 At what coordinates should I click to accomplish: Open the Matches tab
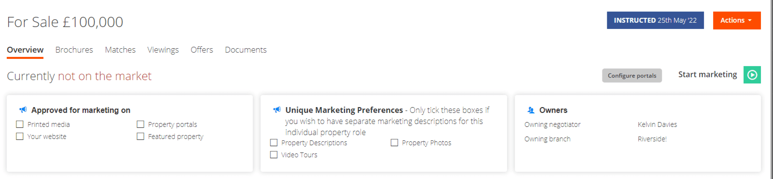click(120, 50)
